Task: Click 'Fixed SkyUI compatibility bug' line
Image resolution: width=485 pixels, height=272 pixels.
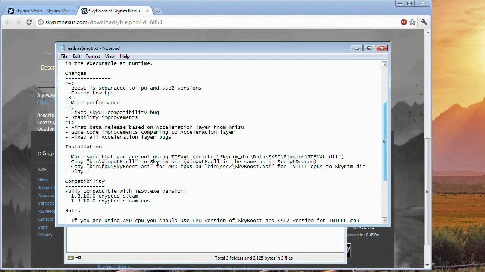Action: 112,113
